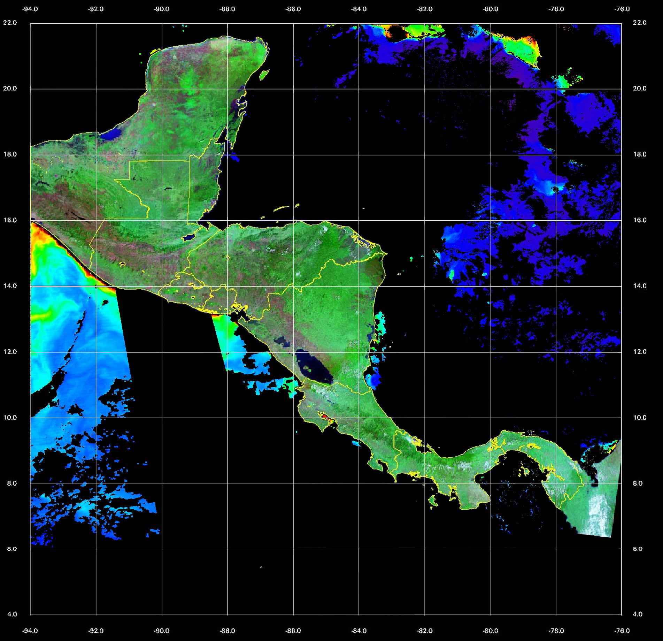
Task: Select Cozumel island off the Yucatán coast
Action: [264, 74]
